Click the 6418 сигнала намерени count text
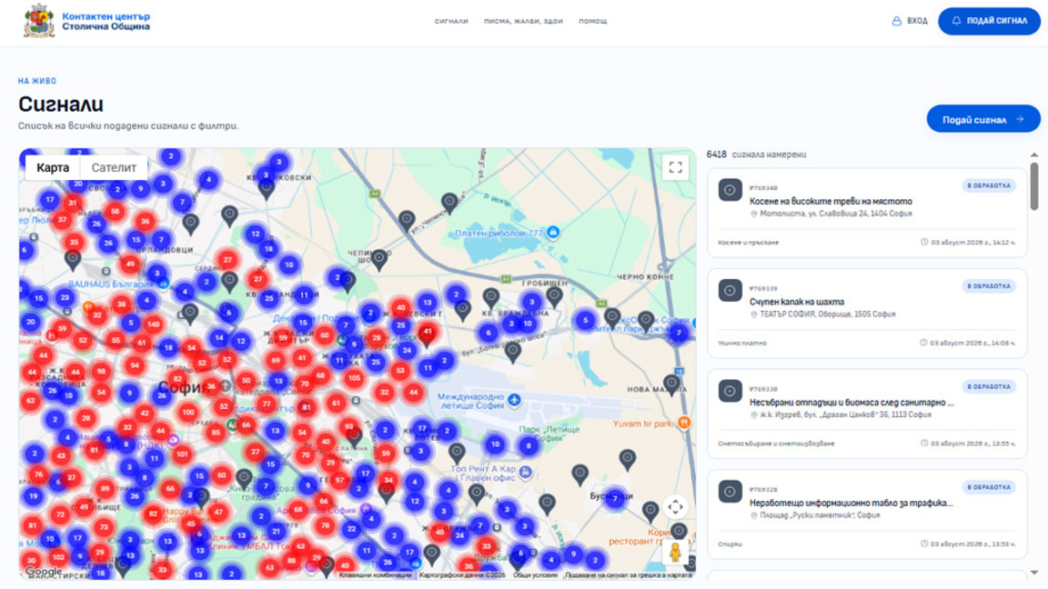Screen dimensions: 1048x589 (x=756, y=155)
